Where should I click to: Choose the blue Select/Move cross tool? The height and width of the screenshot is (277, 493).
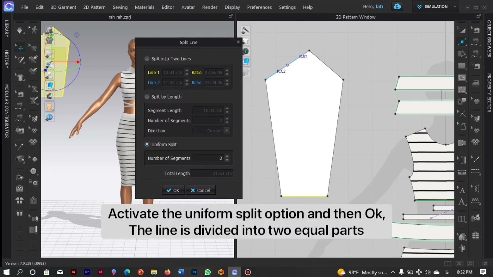(x=20, y=47)
